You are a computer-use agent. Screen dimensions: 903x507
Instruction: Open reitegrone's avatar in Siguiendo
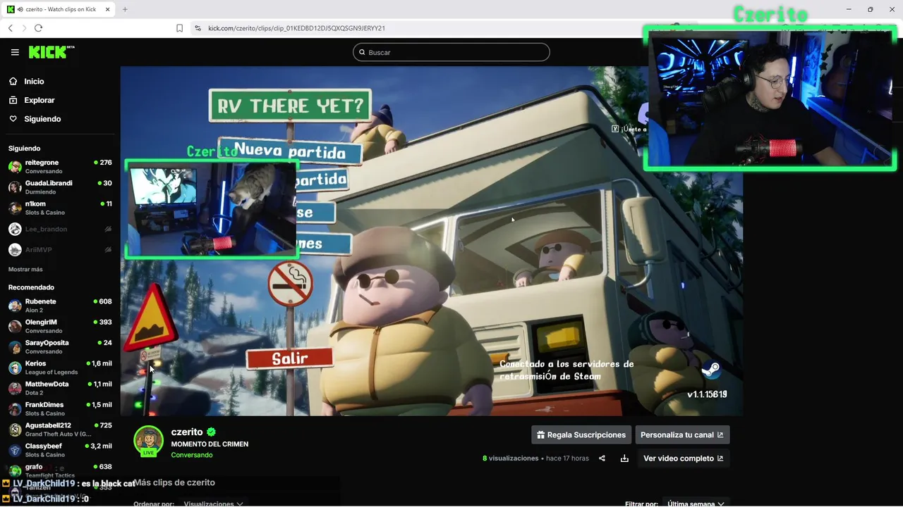click(15, 167)
